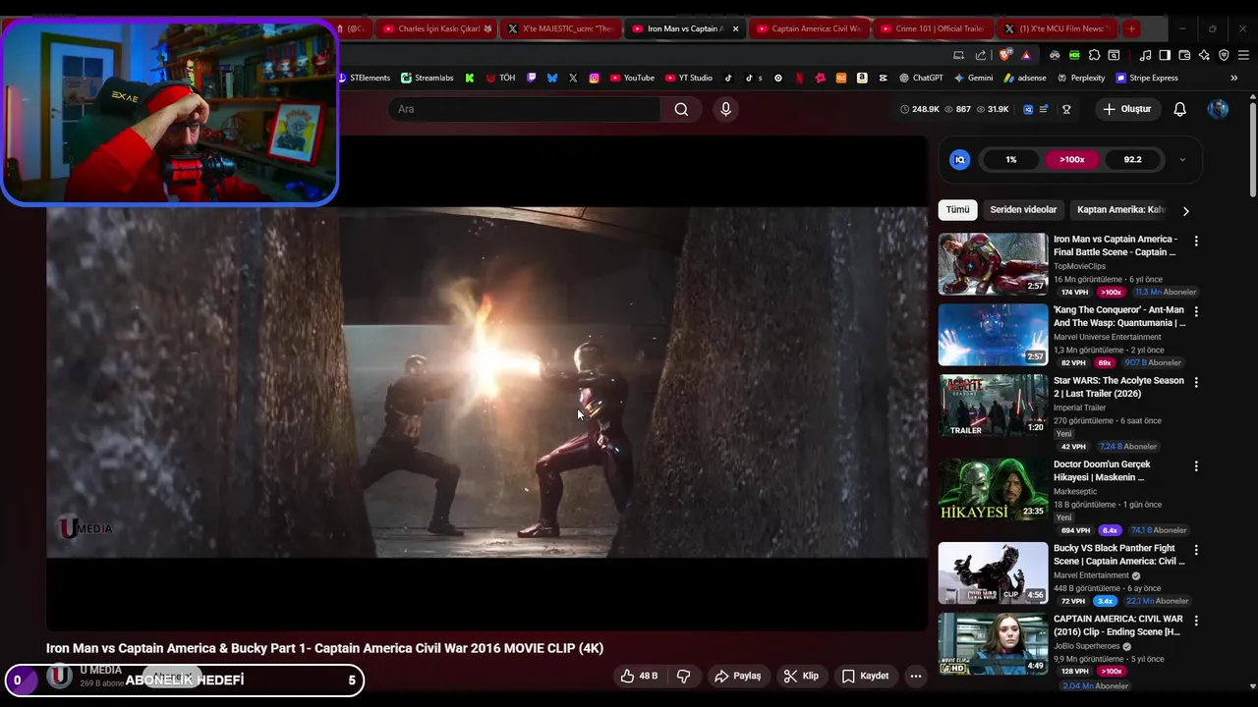This screenshot has width=1258, height=707.
Task: Open more actions menu below video
Action: [915, 676]
